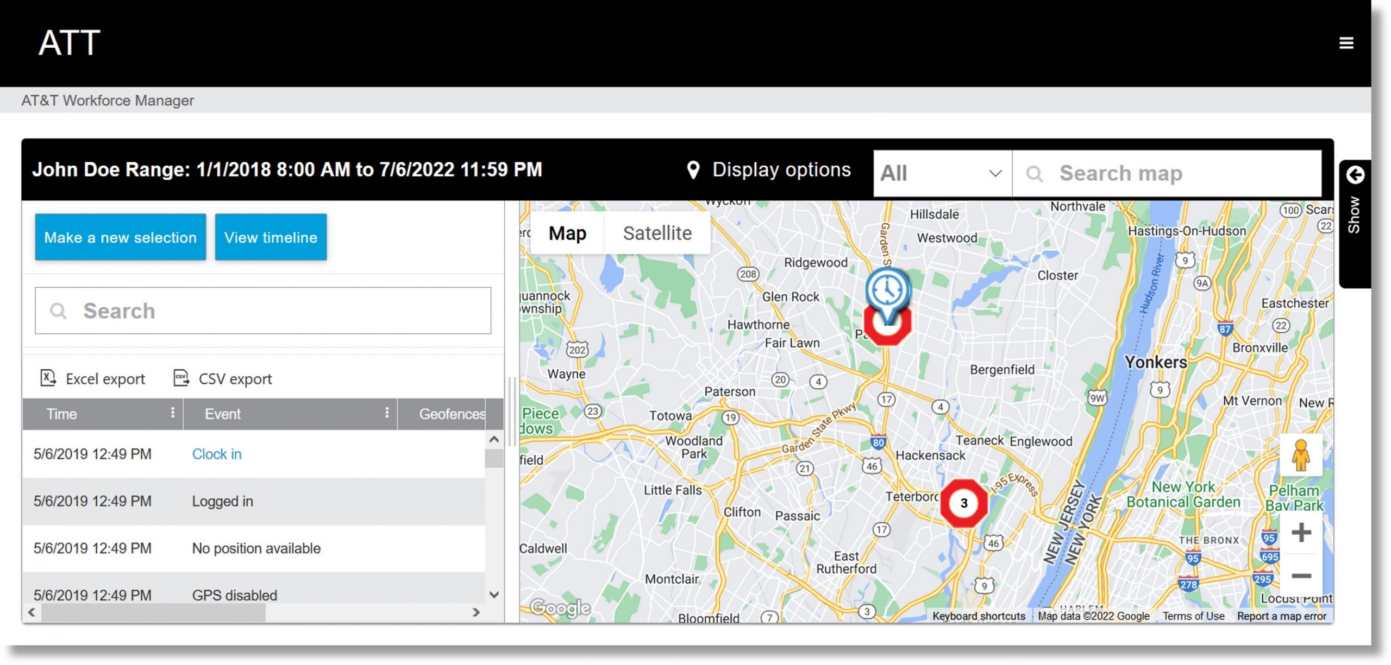1391x665 pixels.
Task: Click the vertical scrollbar thumb in the event list
Action: pyautogui.click(x=494, y=458)
